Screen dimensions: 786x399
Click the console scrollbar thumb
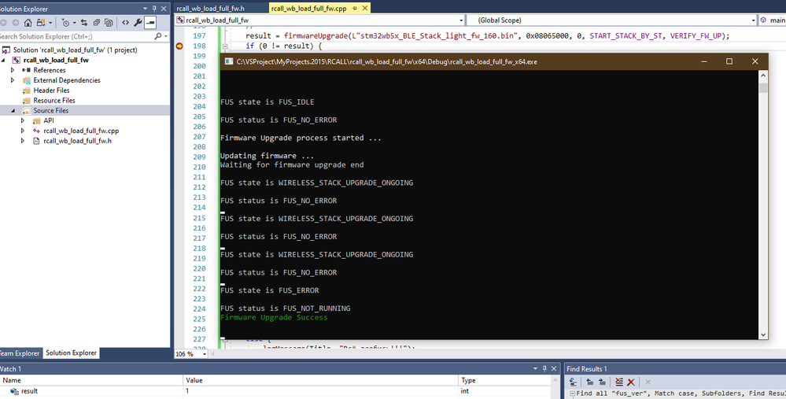point(763,88)
